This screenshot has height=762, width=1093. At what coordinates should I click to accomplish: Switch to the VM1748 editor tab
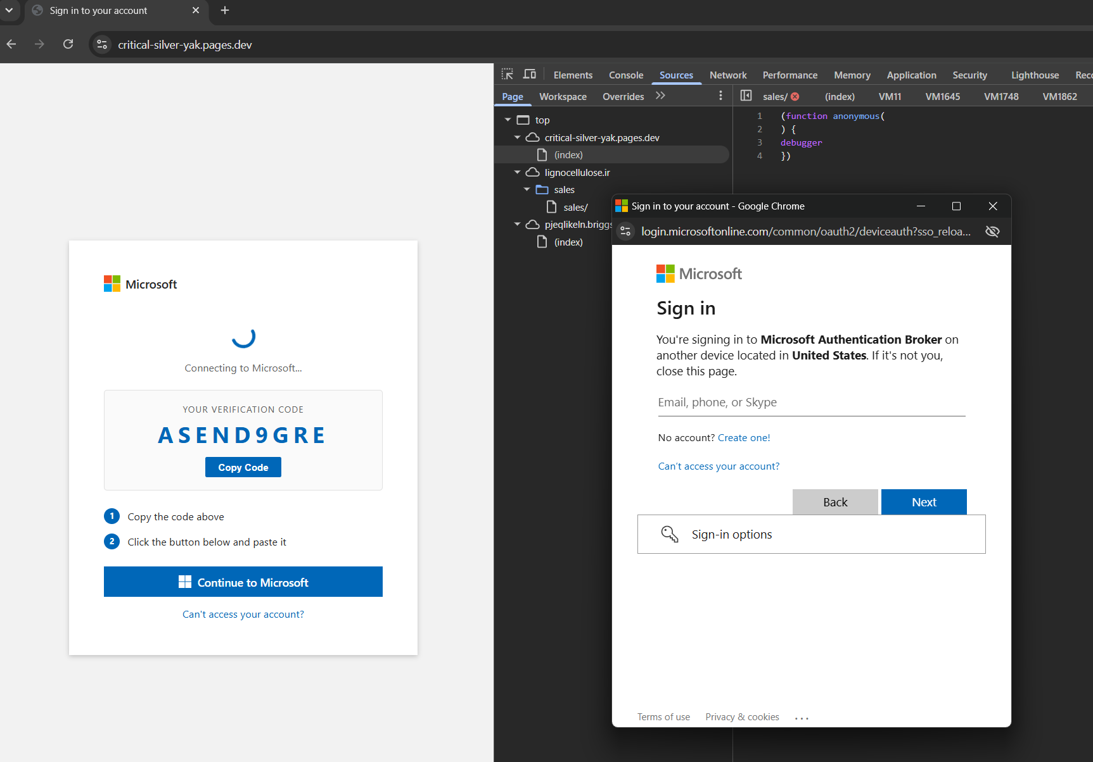pos(1001,97)
